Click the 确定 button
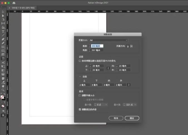The height and width of the screenshot is (135, 188). [132, 118]
